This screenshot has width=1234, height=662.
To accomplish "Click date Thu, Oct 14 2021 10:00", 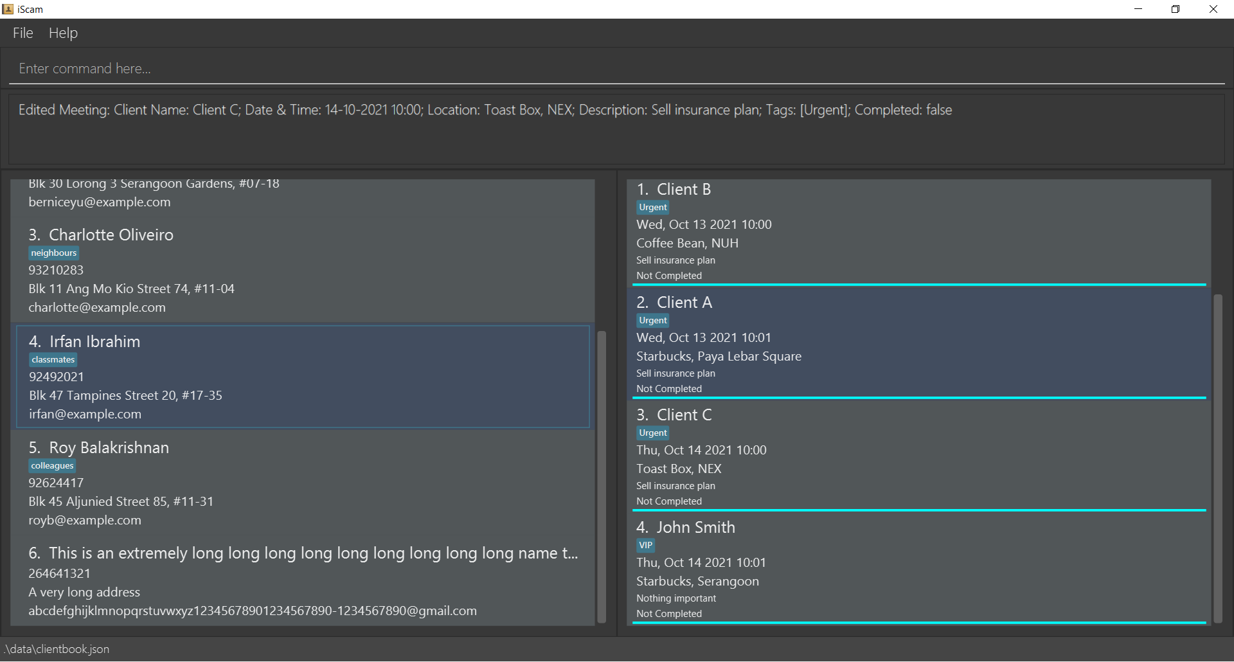I will pos(701,450).
